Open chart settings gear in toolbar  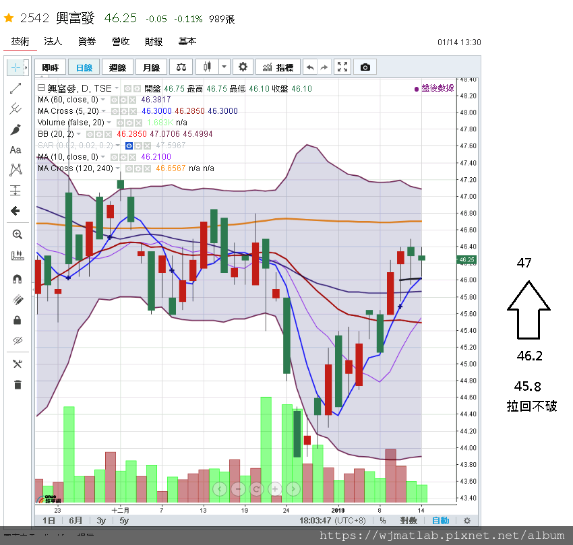pos(243,67)
